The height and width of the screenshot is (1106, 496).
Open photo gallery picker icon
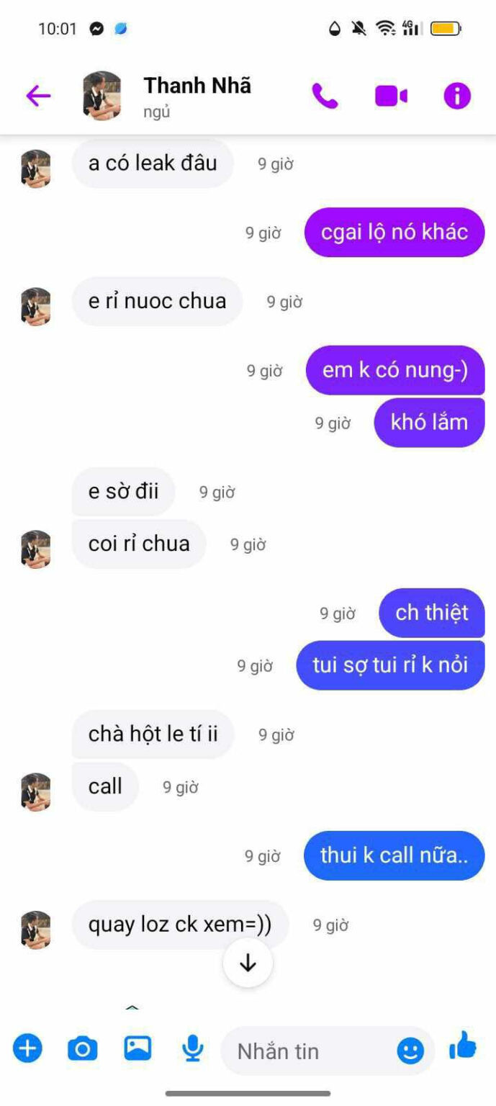(137, 1048)
